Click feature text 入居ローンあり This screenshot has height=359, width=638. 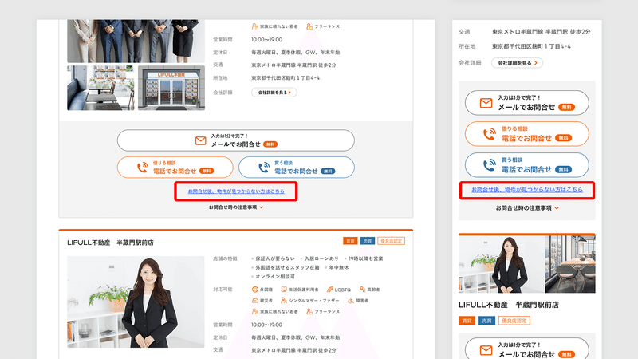(321, 258)
